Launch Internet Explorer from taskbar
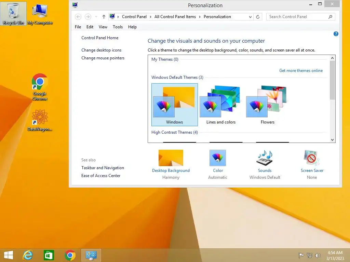This screenshot has height=262, width=350. point(28,255)
